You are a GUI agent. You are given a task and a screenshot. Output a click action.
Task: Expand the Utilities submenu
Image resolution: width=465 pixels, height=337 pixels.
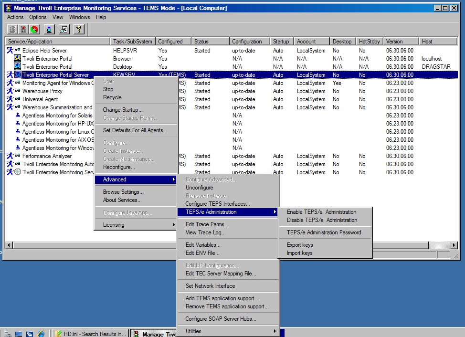[228, 331]
